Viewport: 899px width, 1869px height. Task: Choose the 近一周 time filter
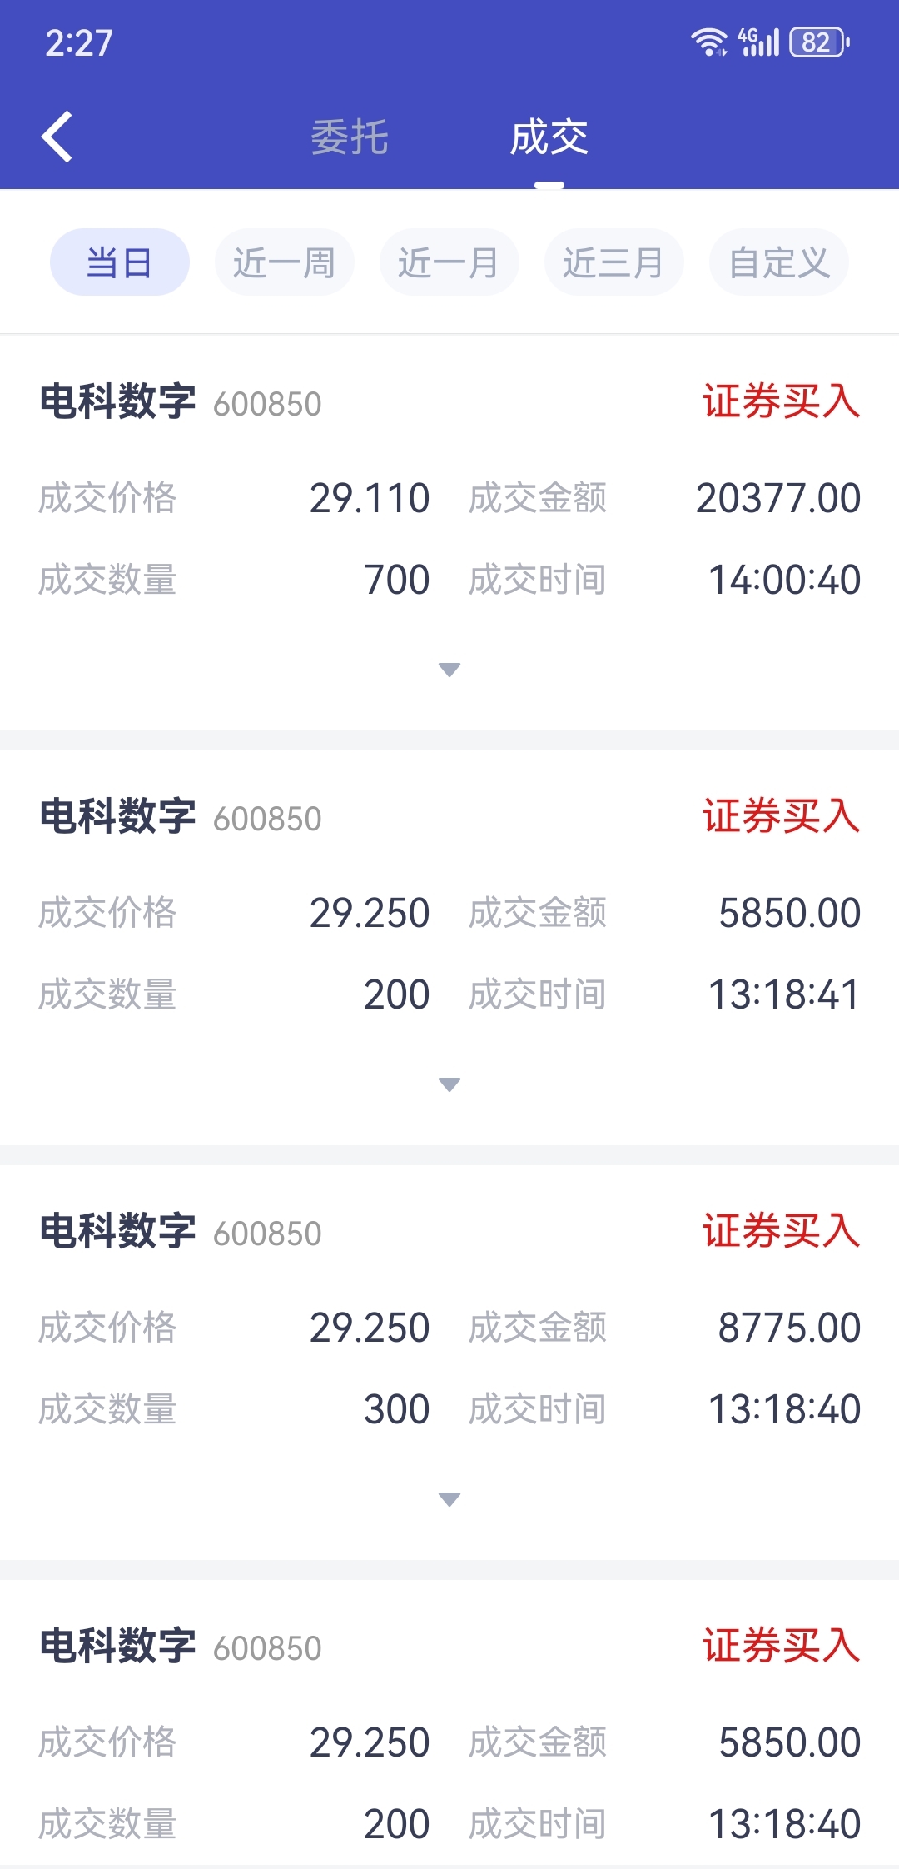click(285, 262)
